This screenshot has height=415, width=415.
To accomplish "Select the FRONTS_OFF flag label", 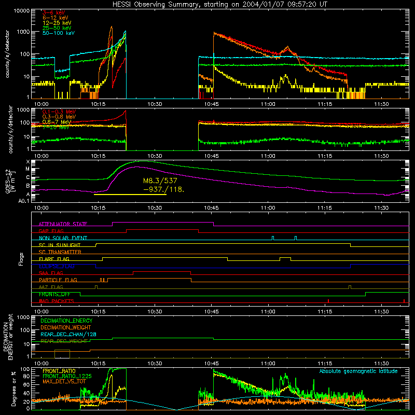I will [54, 294].
